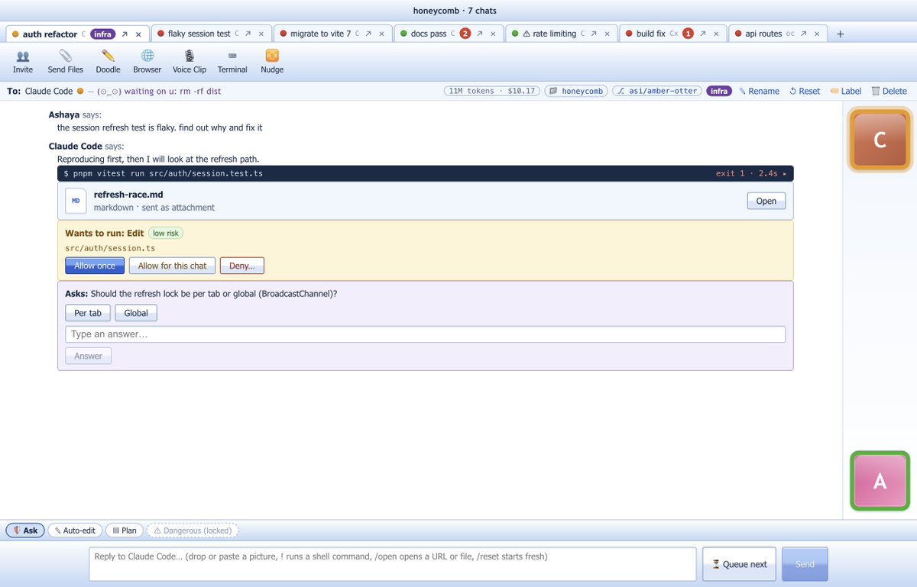
Task: Close the migrate to vite 7 tab
Action: [382, 34]
